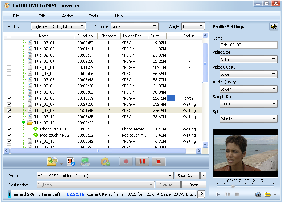Open the Edit menu

pyautogui.click(x=42, y=16)
